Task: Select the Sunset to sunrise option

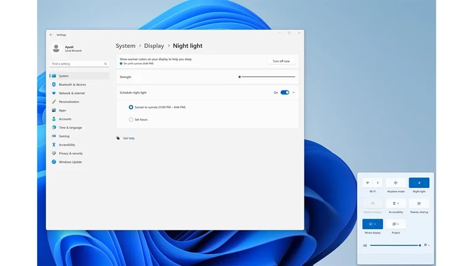Action: tap(131, 107)
